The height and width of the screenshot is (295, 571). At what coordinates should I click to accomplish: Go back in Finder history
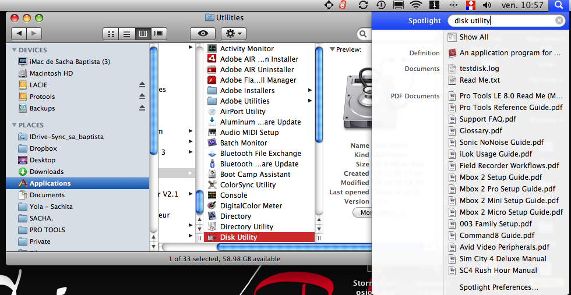coord(19,34)
